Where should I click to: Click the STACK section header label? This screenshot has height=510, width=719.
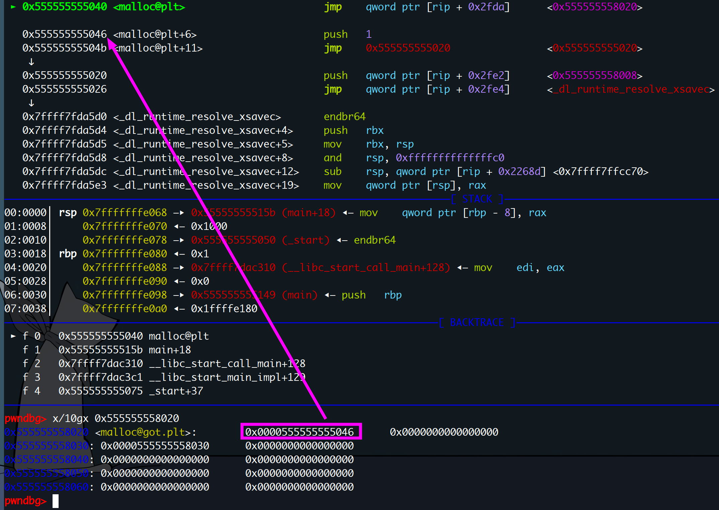pyautogui.click(x=477, y=199)
